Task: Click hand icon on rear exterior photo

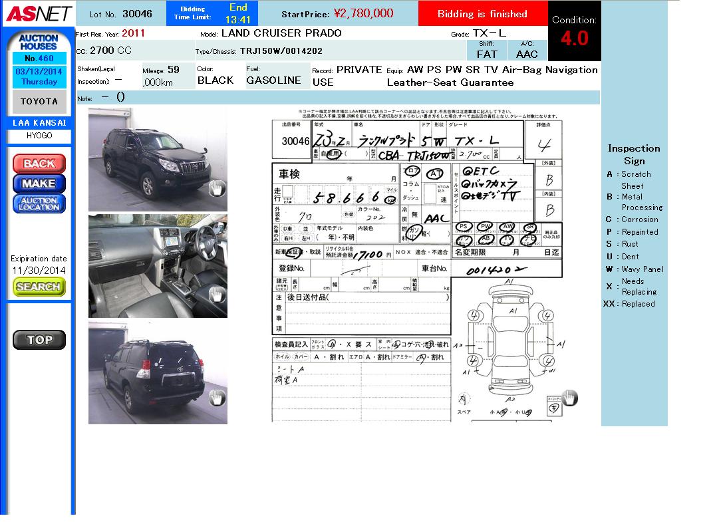Action: click(x=216, y=398)
